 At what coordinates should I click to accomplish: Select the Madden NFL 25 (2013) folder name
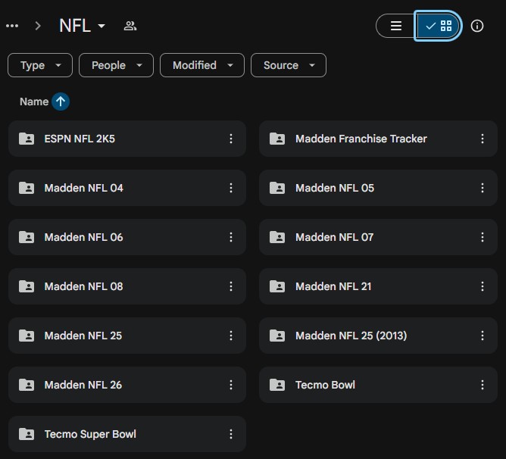coord(351,336)
